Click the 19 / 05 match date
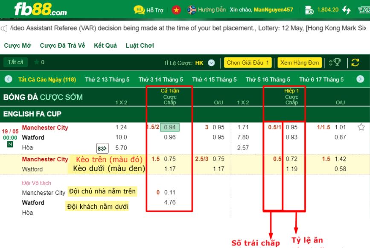The width and height of the screenshot is (370, 248). click(10, 131)
